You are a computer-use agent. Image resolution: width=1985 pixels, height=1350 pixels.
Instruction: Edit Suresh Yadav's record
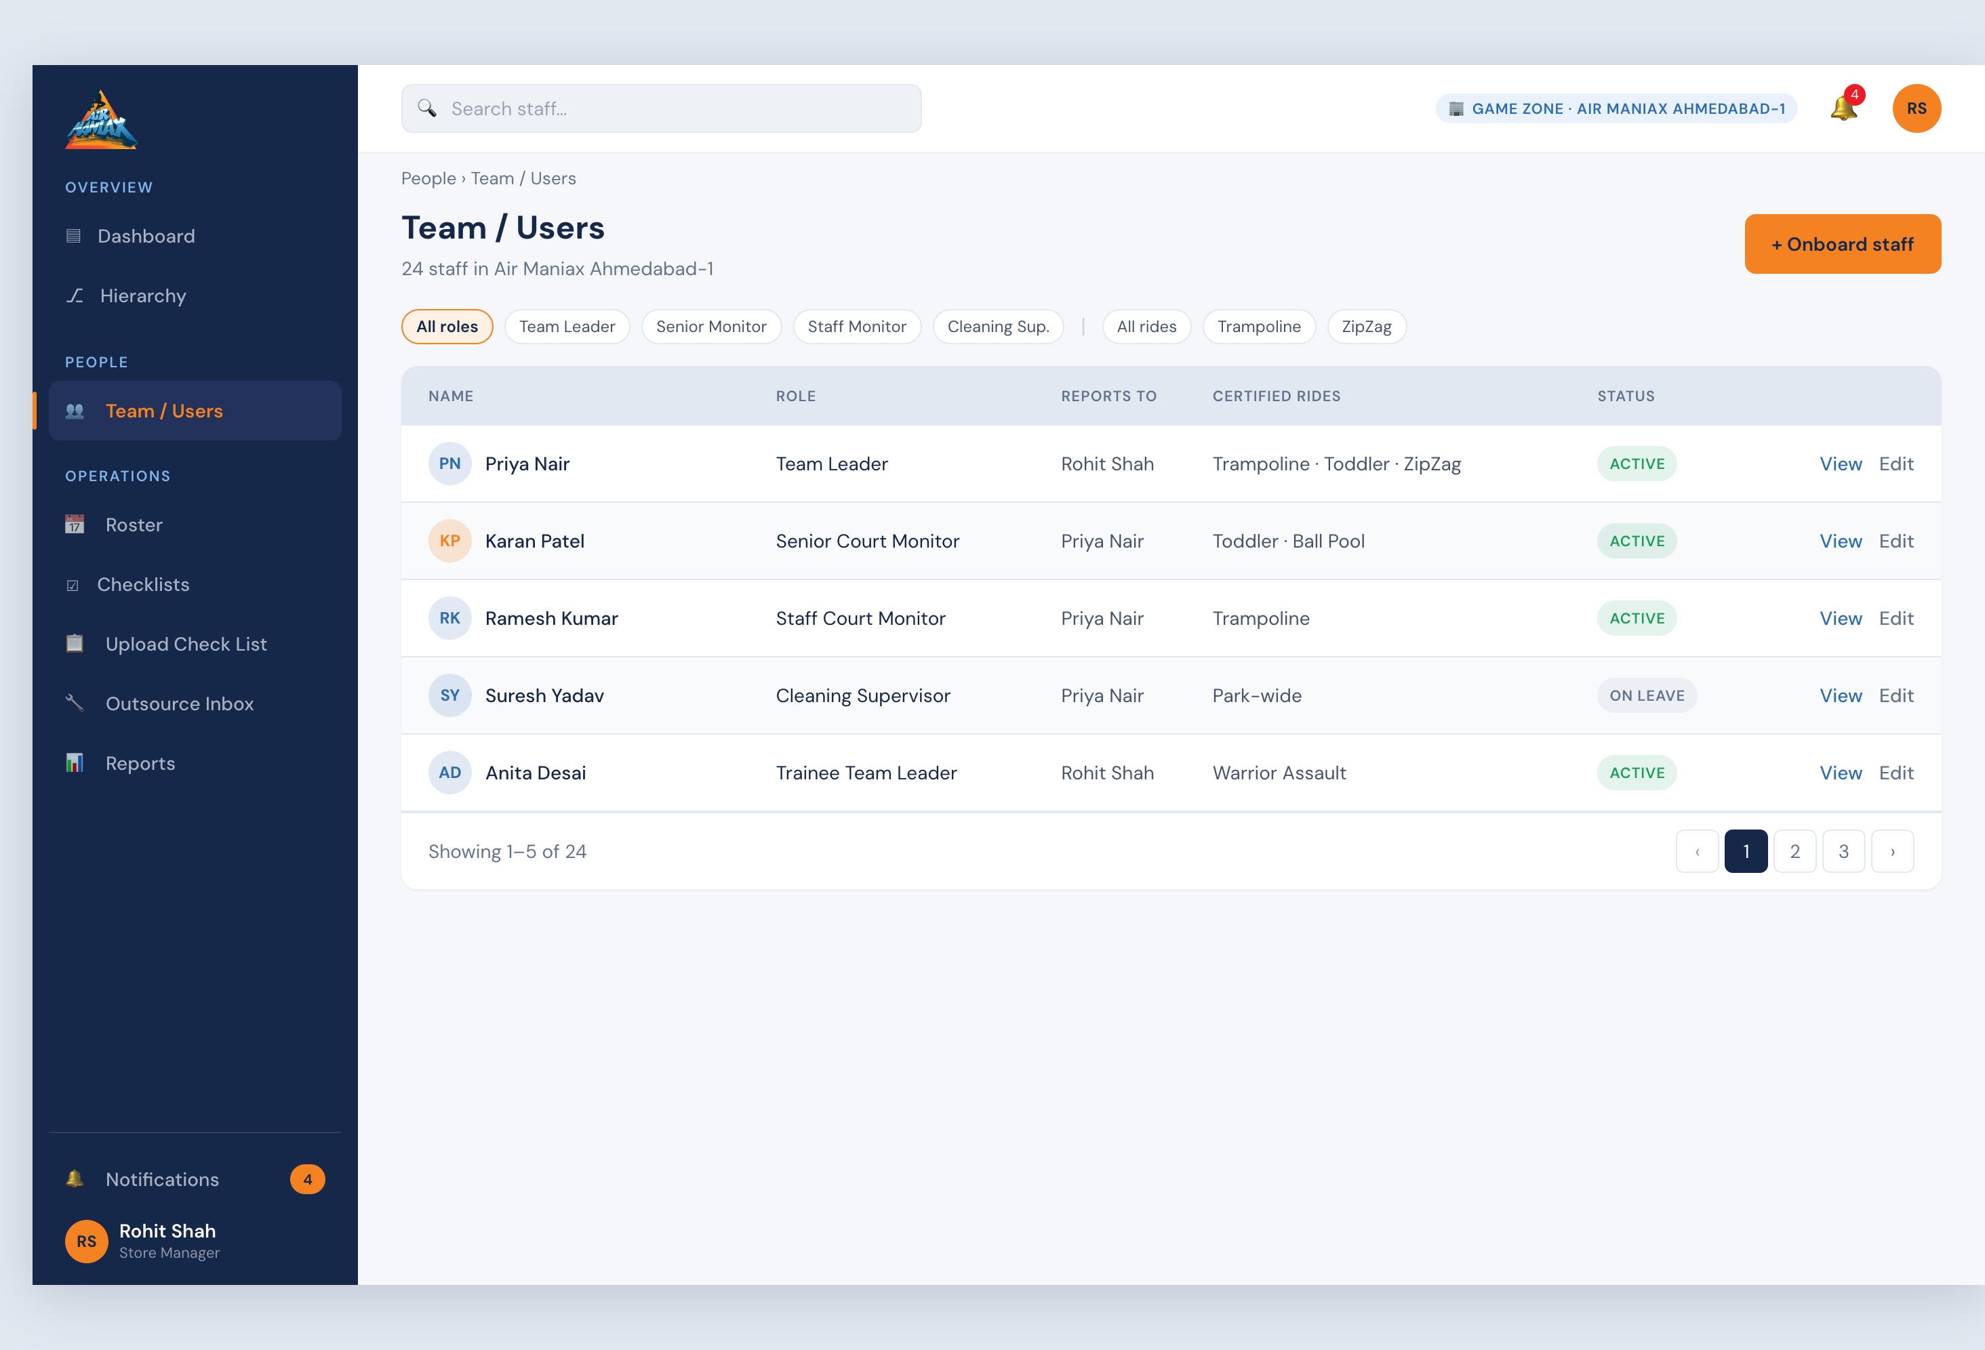(1896, 695)
